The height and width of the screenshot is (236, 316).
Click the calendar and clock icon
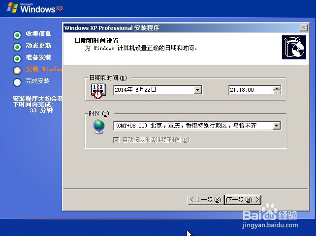point(98,91)
